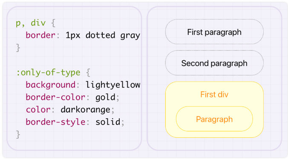Click the 'darkorange' value
Screen dimensions: 288x159
pyautogui.click(x=85, y=110)
